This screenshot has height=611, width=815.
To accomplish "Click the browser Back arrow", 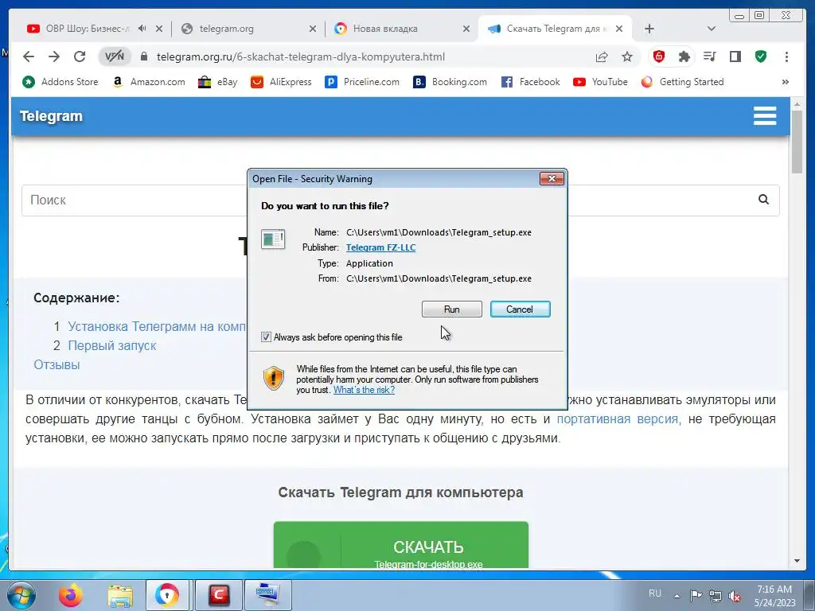I will point(29,56).
